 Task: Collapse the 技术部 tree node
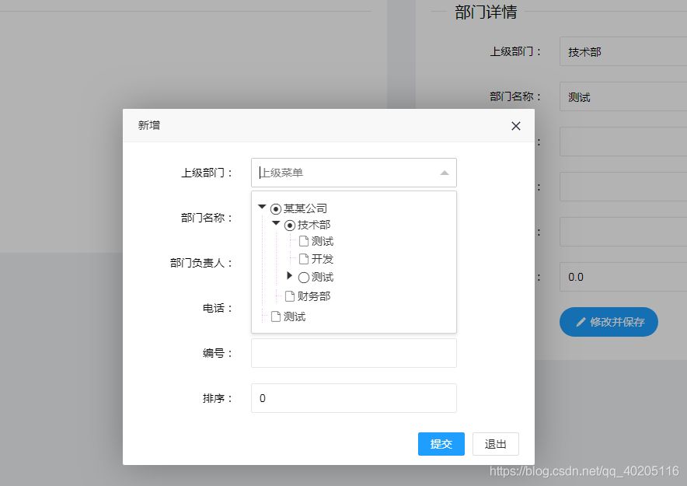(275, 223)
